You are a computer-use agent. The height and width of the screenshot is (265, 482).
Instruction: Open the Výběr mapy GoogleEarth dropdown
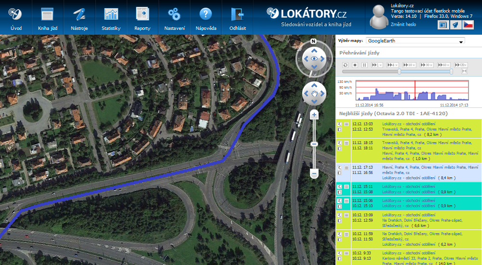pos(415,41)
